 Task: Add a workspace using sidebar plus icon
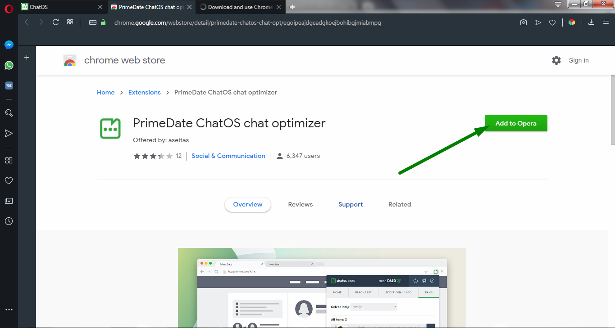[27, 57]
